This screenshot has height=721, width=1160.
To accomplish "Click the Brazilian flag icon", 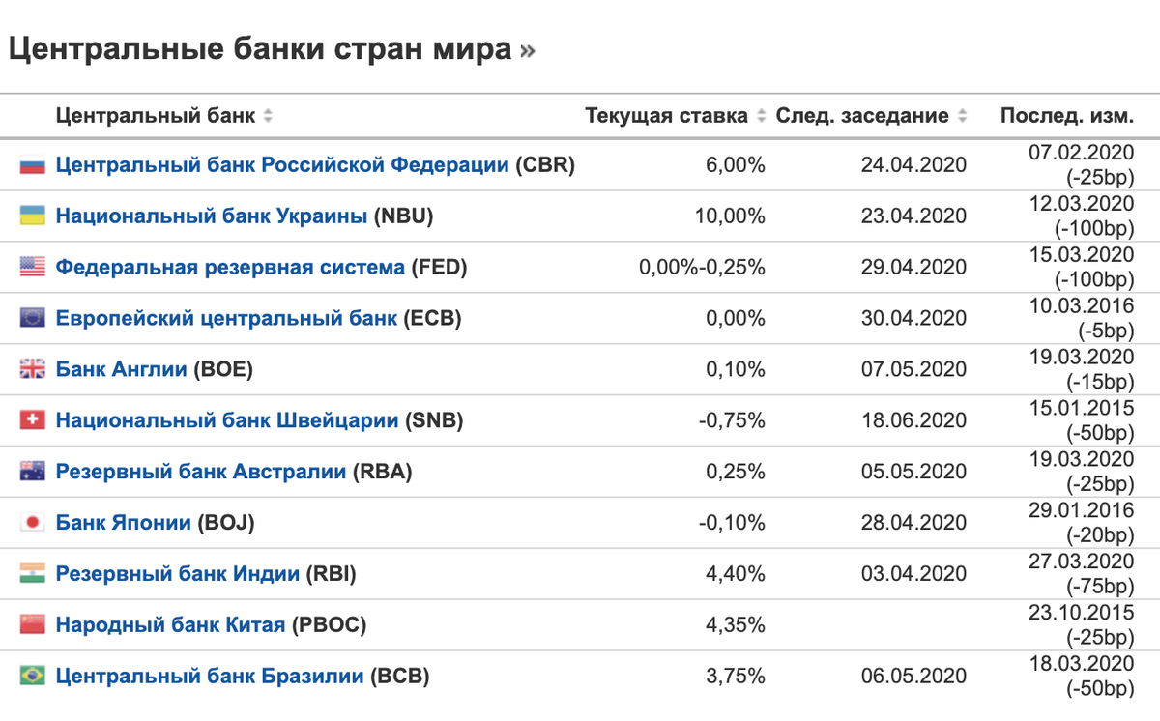I will pyautogui.click(x=33, y=677).
